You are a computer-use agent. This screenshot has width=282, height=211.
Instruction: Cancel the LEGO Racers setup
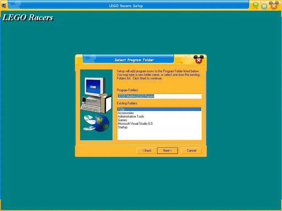tap(191, 151)
